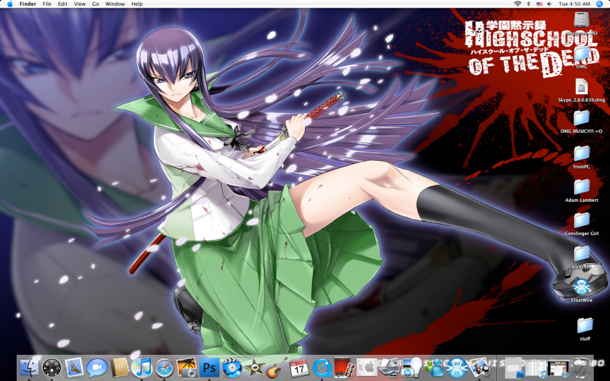
Task: Click the Wi-Fi status icon
Action: click(518, 4)
